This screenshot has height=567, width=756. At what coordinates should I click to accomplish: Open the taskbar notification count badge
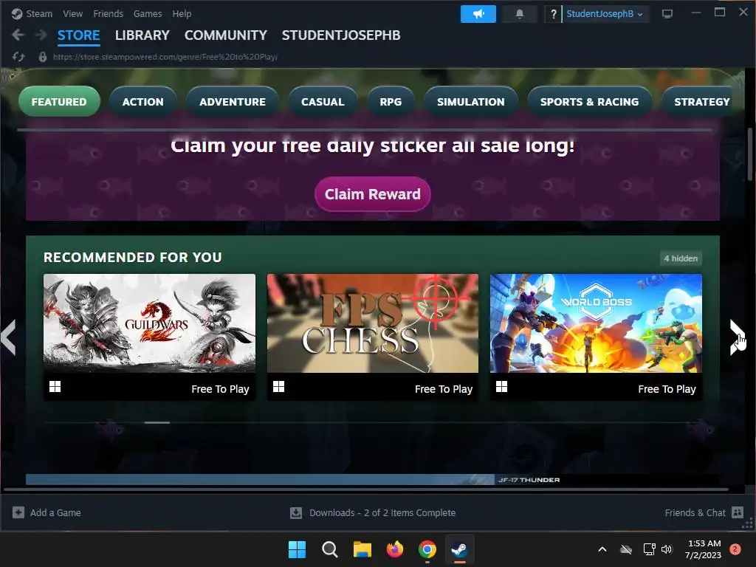coord(735,549)
